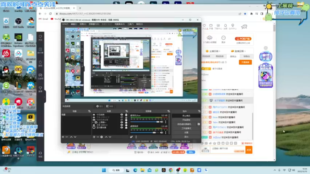Open 设置 in OBS Controls
The height and width of the screenshot is (174, 310).
(186, 133)
